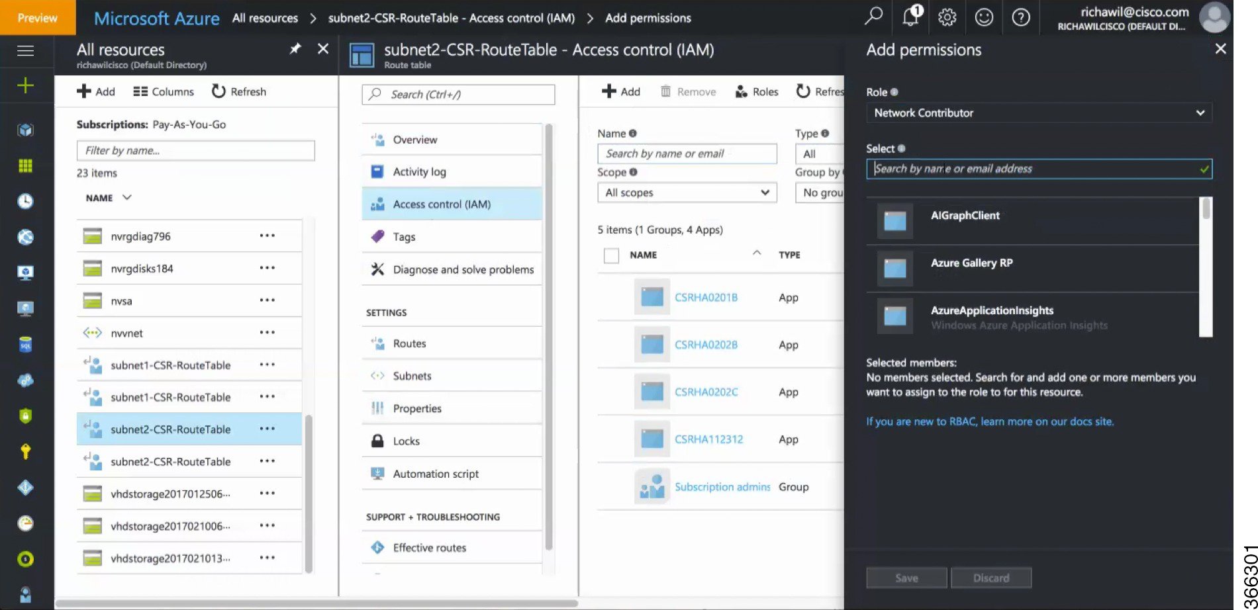Open the SQL databases sidebar icon
The image size is (1258, 610).
point(25,345)
